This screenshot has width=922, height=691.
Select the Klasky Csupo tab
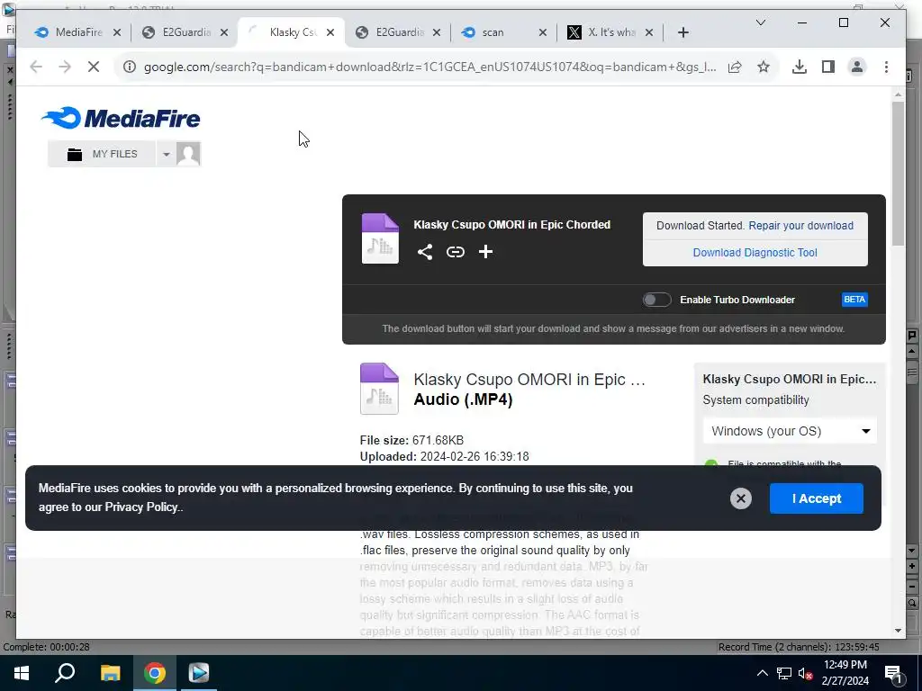tap(293, 32)
